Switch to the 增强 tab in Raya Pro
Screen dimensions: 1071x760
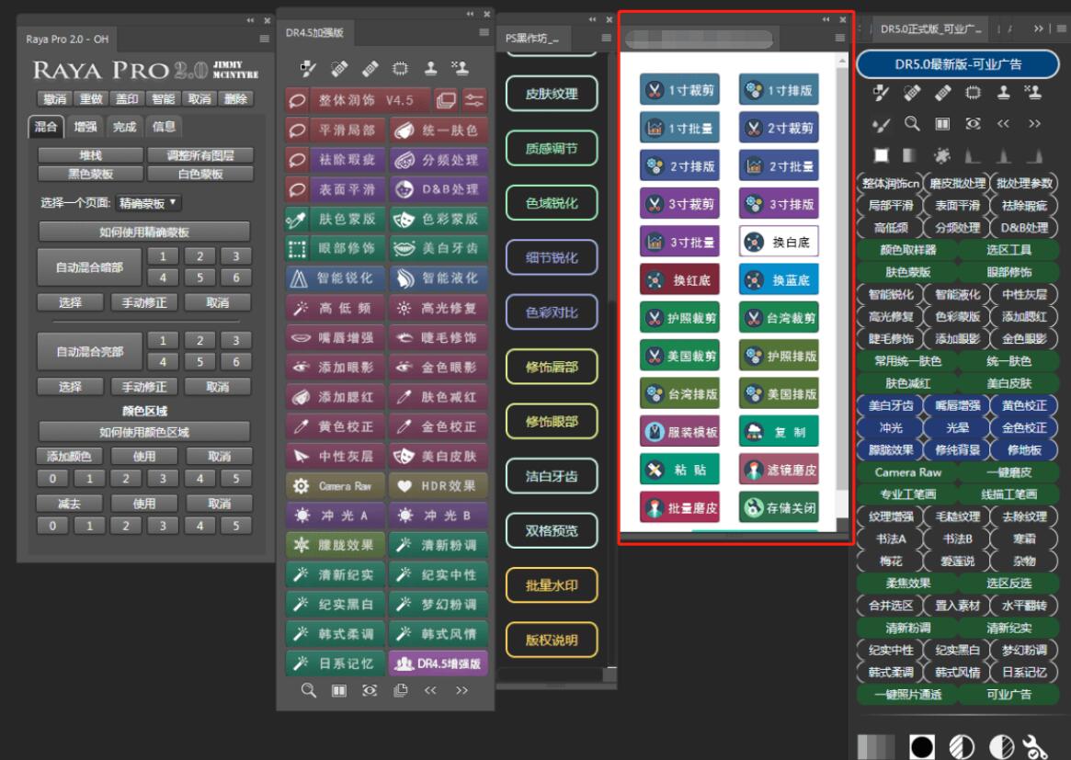84,127
